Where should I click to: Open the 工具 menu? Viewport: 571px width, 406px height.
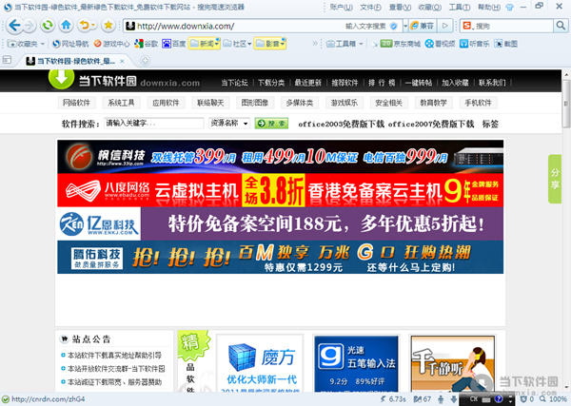(x=460, y=8)
